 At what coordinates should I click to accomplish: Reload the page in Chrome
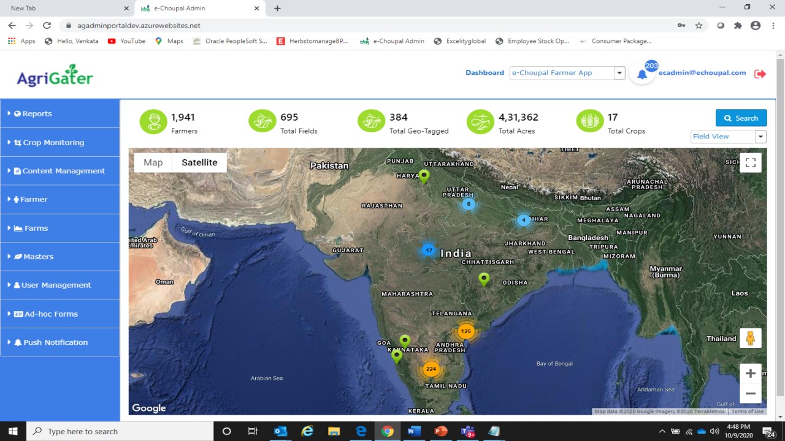47,26
